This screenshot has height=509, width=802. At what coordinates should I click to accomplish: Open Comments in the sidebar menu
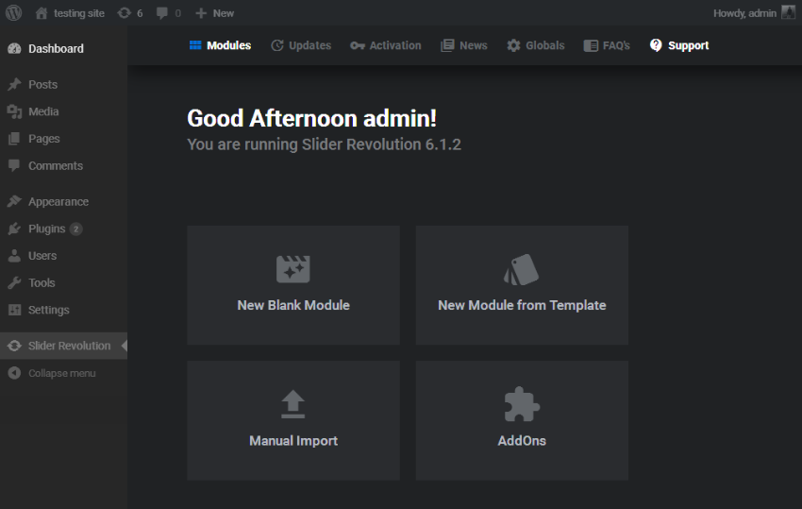pos(56,166)
